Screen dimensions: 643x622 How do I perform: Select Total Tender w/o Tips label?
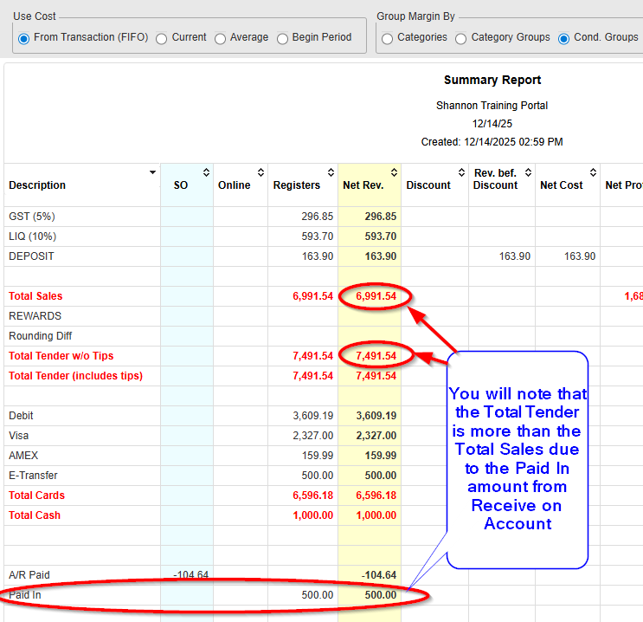click(x=61, y=356)
